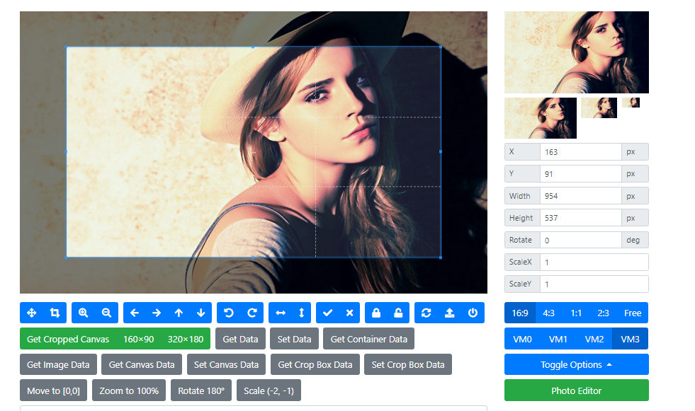The width and height of the screenshot is (695, 411).
Task: Select 2:3 aspect ratio
Action: point(603,313)
